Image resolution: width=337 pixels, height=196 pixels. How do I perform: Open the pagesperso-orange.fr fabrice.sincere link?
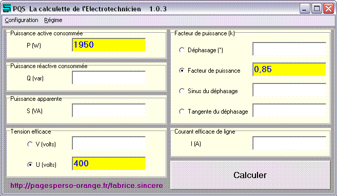[x=87, y=185]
